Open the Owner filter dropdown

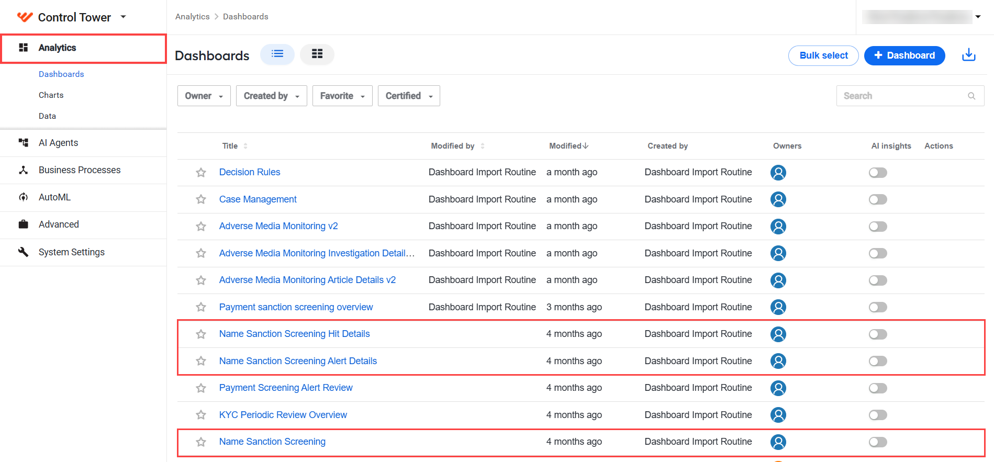click(x=204, y=96)
